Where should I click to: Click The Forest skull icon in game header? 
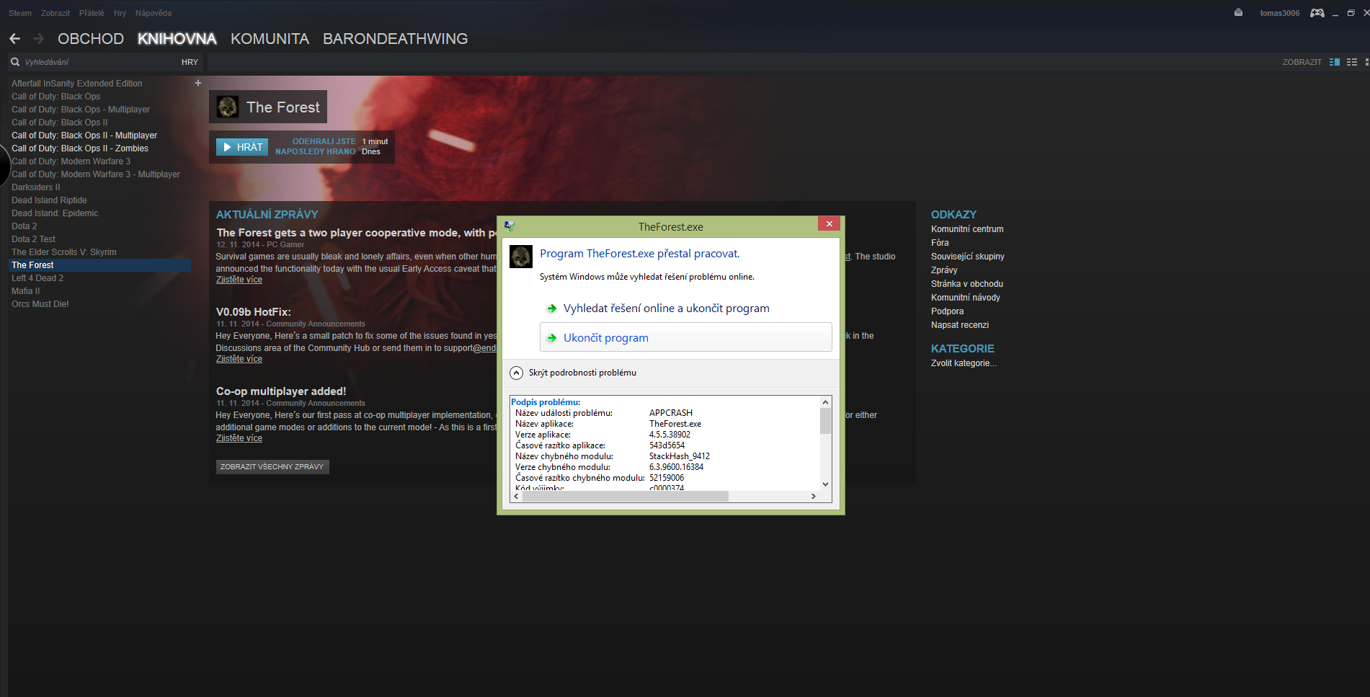tap(228, 107)
